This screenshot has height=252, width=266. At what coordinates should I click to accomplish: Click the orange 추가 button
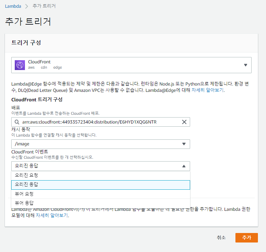click(x=246, y=238)
